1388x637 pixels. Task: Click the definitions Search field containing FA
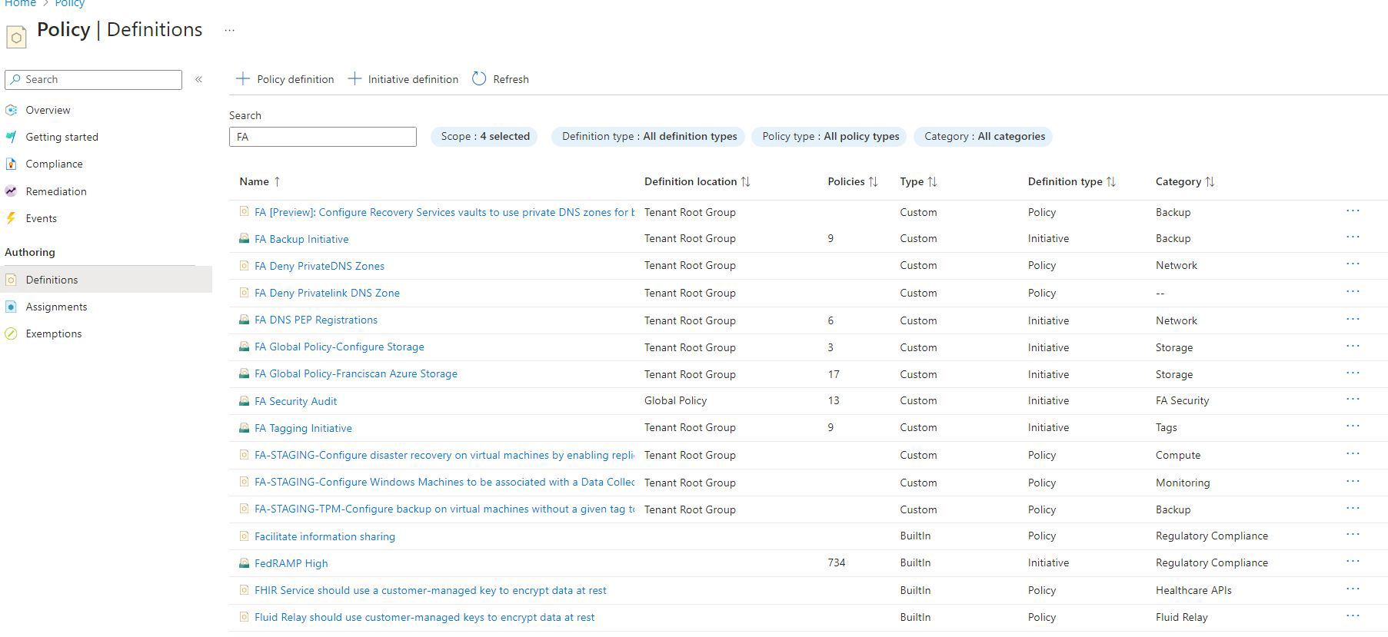coord(323,137)
